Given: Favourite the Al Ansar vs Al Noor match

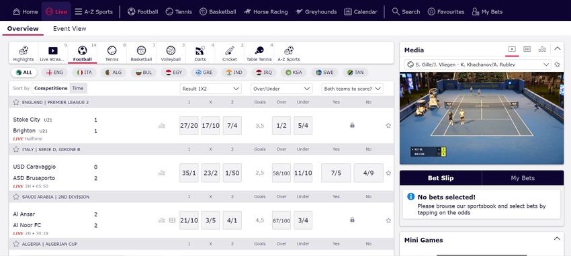Looking at the screenshot, I should [x=388, y=220].
